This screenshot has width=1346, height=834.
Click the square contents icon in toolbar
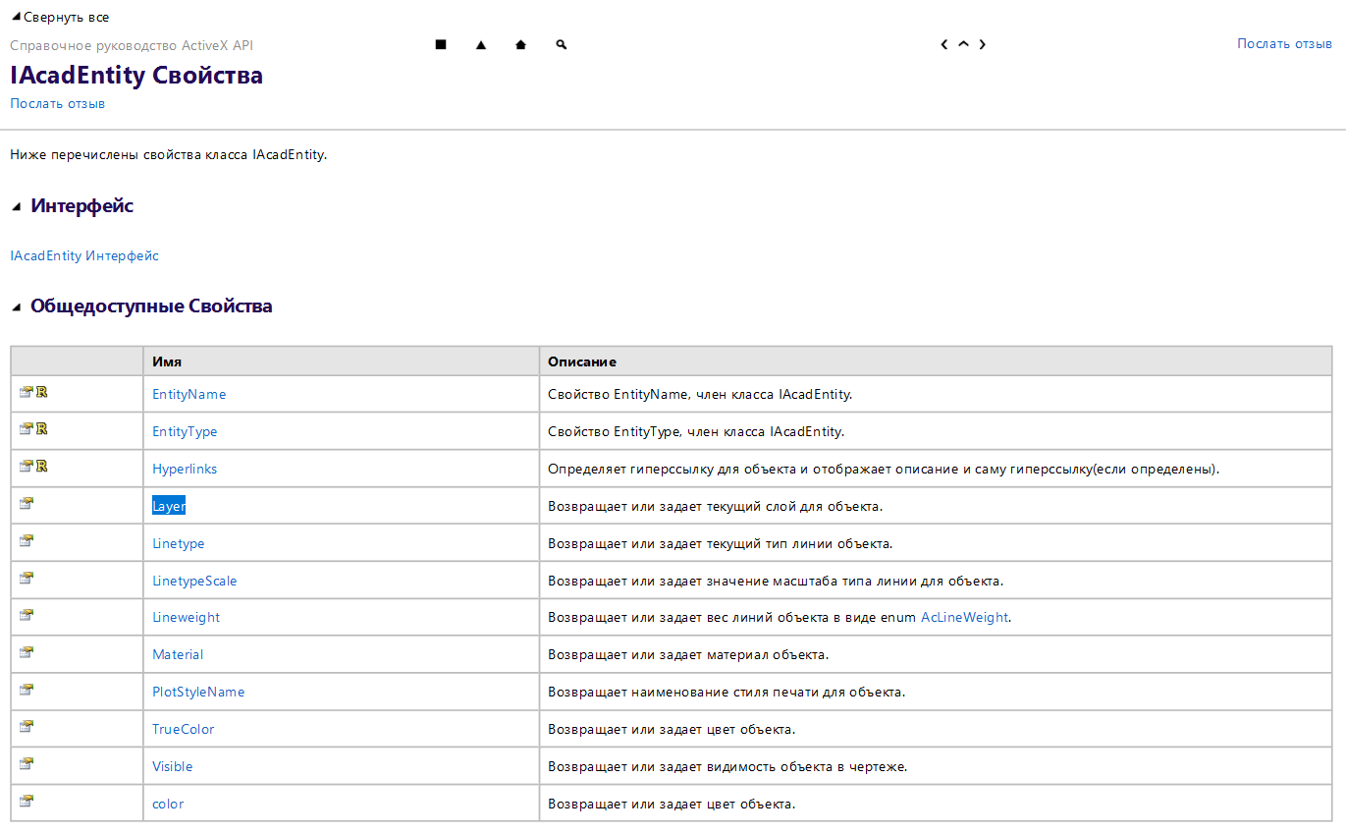pyautogui.click(x=441, y=44)
